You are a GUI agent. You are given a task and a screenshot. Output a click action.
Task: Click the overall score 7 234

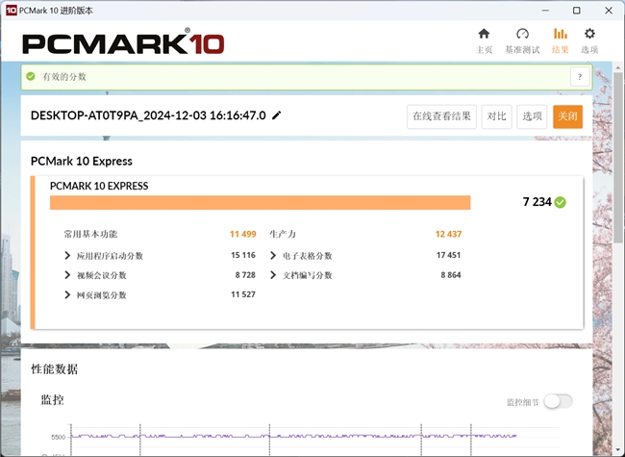click(x=537, y=202)
